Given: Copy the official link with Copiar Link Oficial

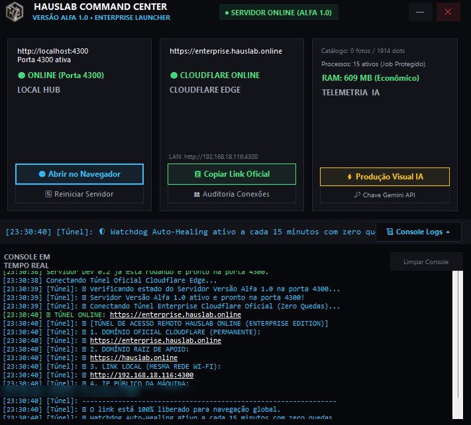Looking at the screenshot, I should [232, 174].
